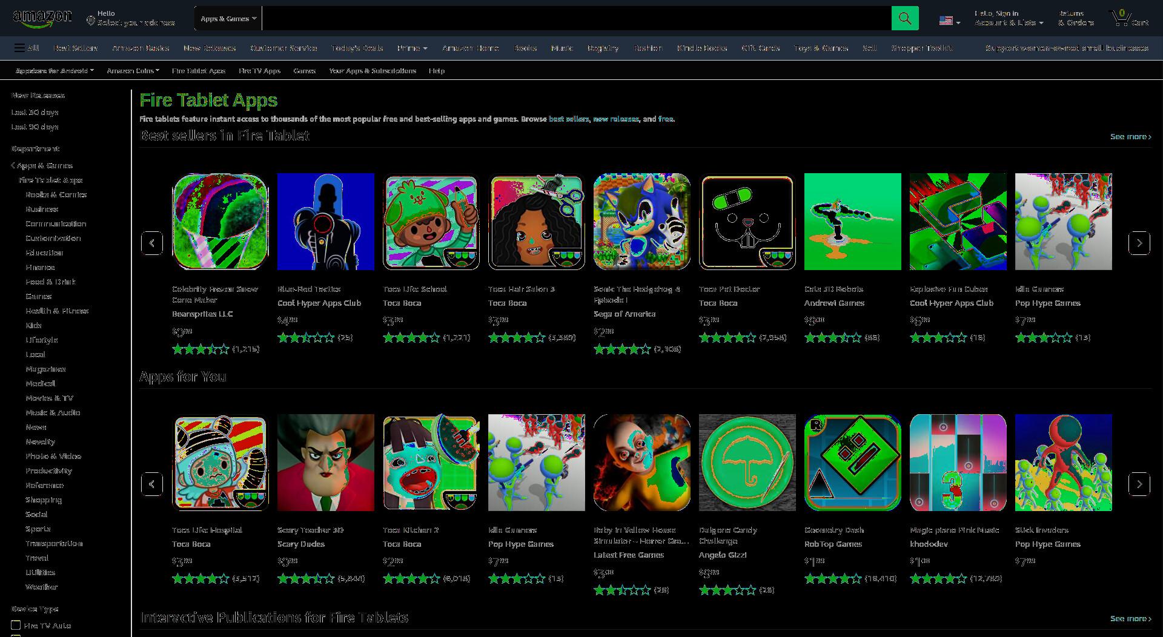Go to next Best sellers carousel page

coord(1139,243)
